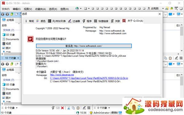Select the 关于 Q-Dir(A) tab
Image resolution: width=184 pixels, height=115 pixels.
click(133, 21)
